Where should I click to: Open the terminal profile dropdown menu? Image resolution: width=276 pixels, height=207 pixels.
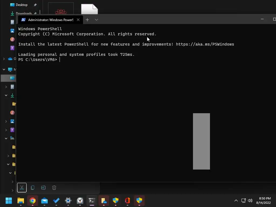[x=96, y=20]
